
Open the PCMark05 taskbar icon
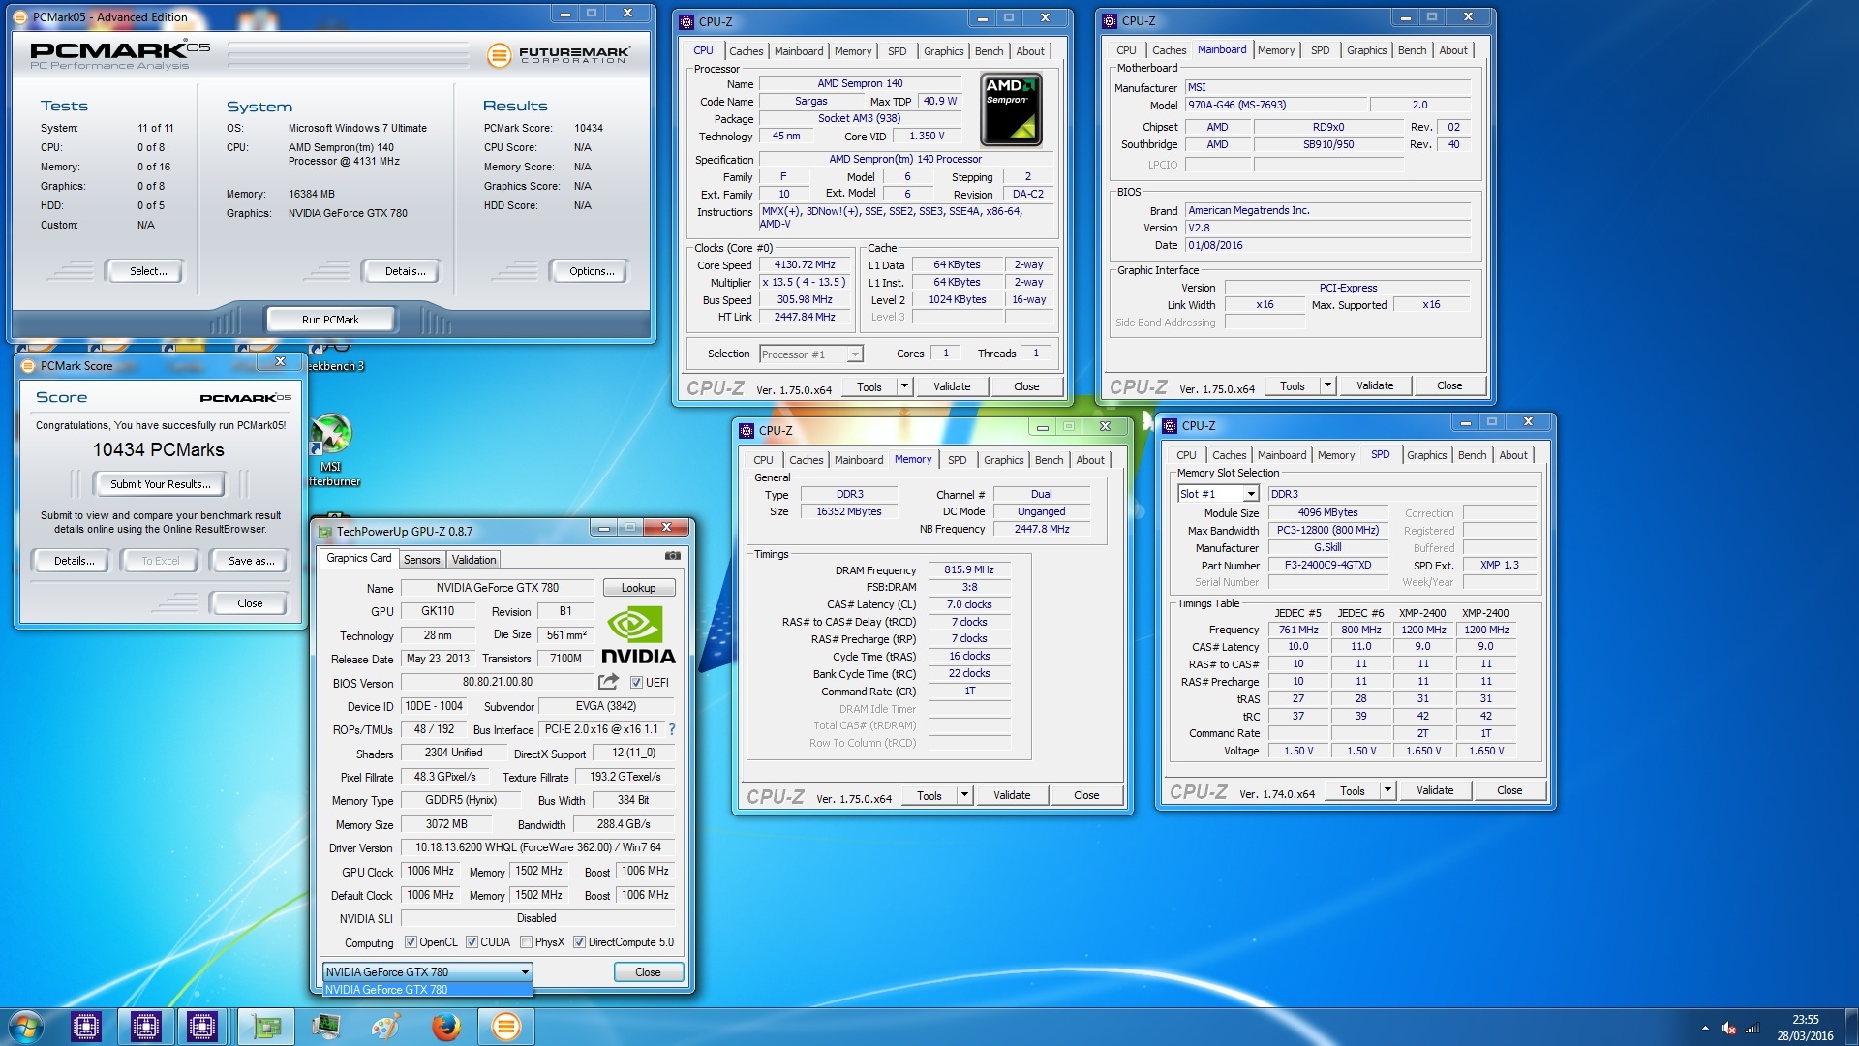coord(505,1027)
